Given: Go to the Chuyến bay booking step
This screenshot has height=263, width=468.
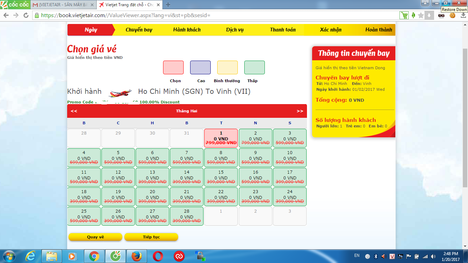Looking at the screenshot, I should pyautogui.click(x=139, y=30).
